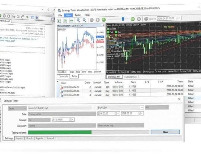Switch to the Symbols tab
The image size is (201, 154).
(64, 76)
